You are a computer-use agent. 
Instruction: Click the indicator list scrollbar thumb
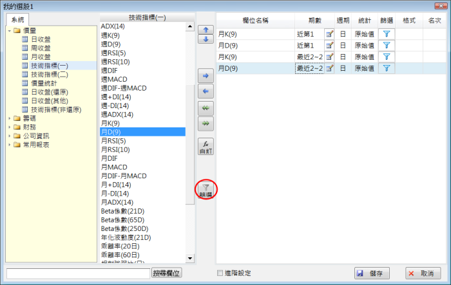(x=190, y=145)
